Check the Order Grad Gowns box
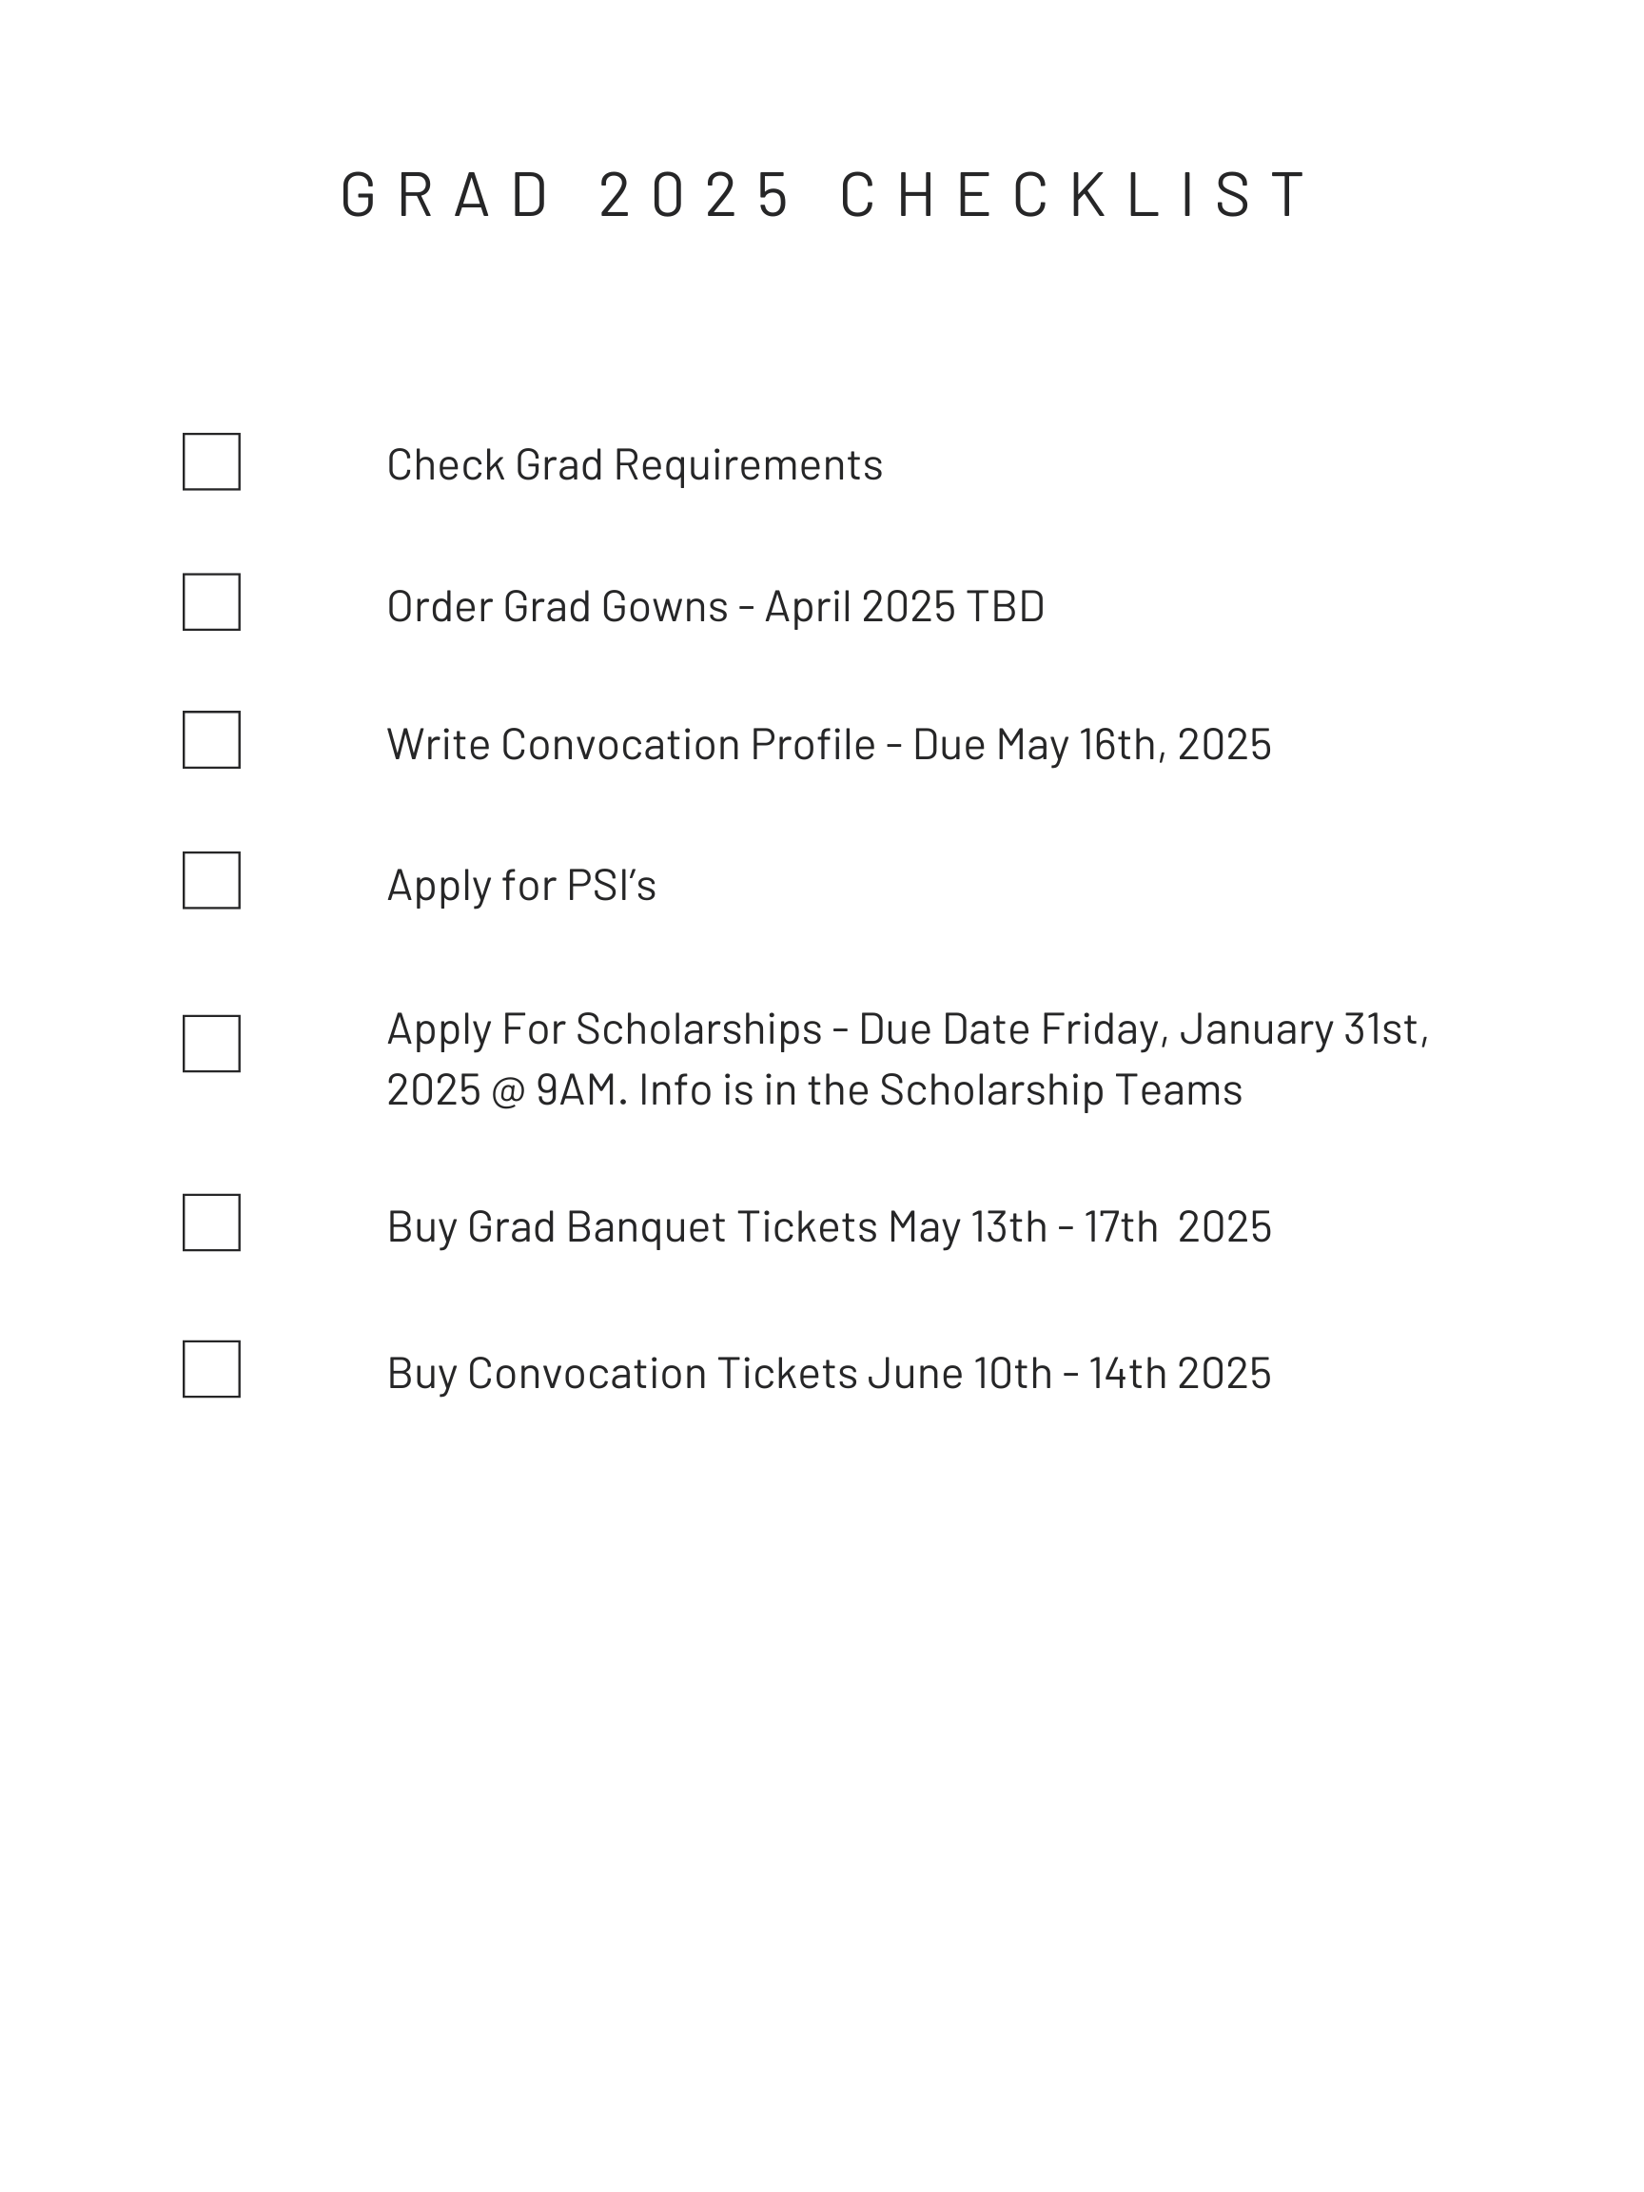 [211, 601]
